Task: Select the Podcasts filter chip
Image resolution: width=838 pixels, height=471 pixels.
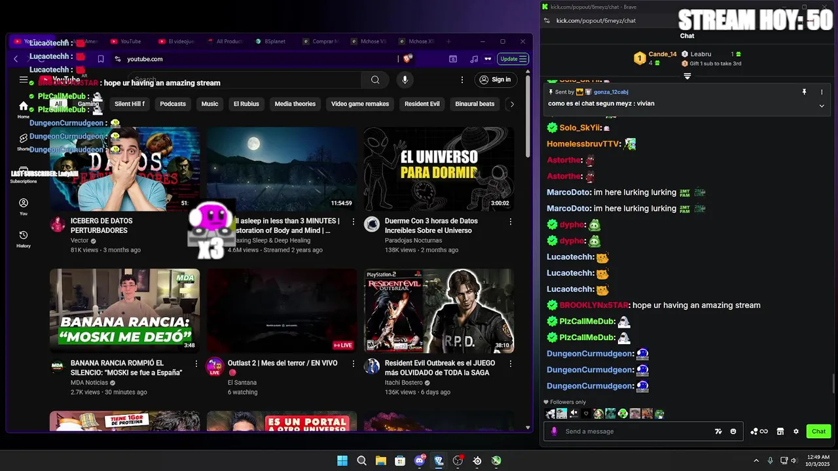Action: [x=173, y=104]
